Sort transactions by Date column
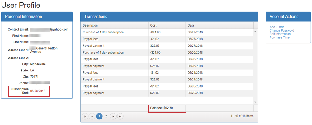 [x=191, y=25]
